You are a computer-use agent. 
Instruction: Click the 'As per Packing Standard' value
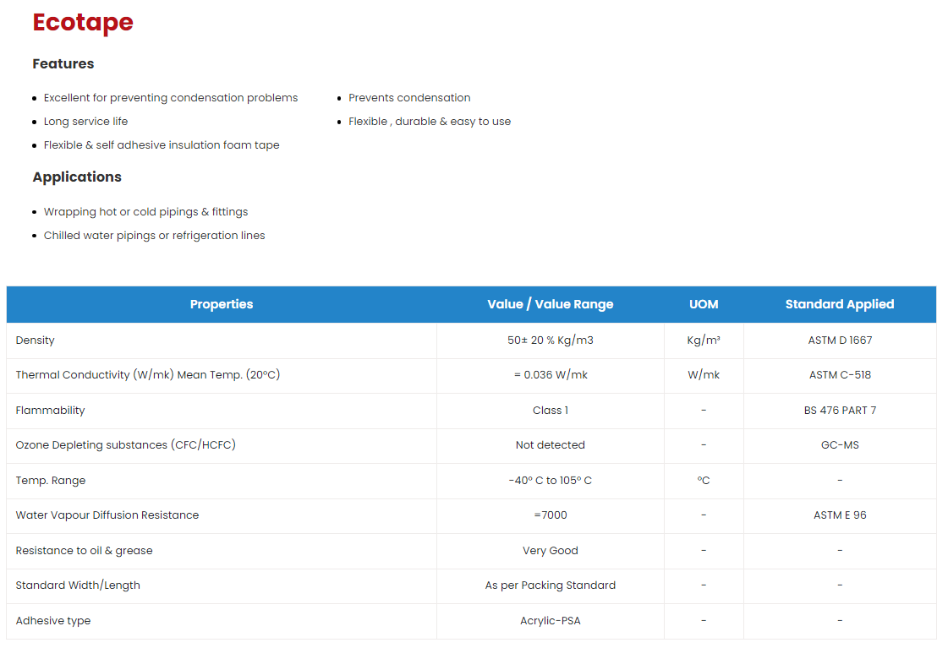(x=551, y=585)
